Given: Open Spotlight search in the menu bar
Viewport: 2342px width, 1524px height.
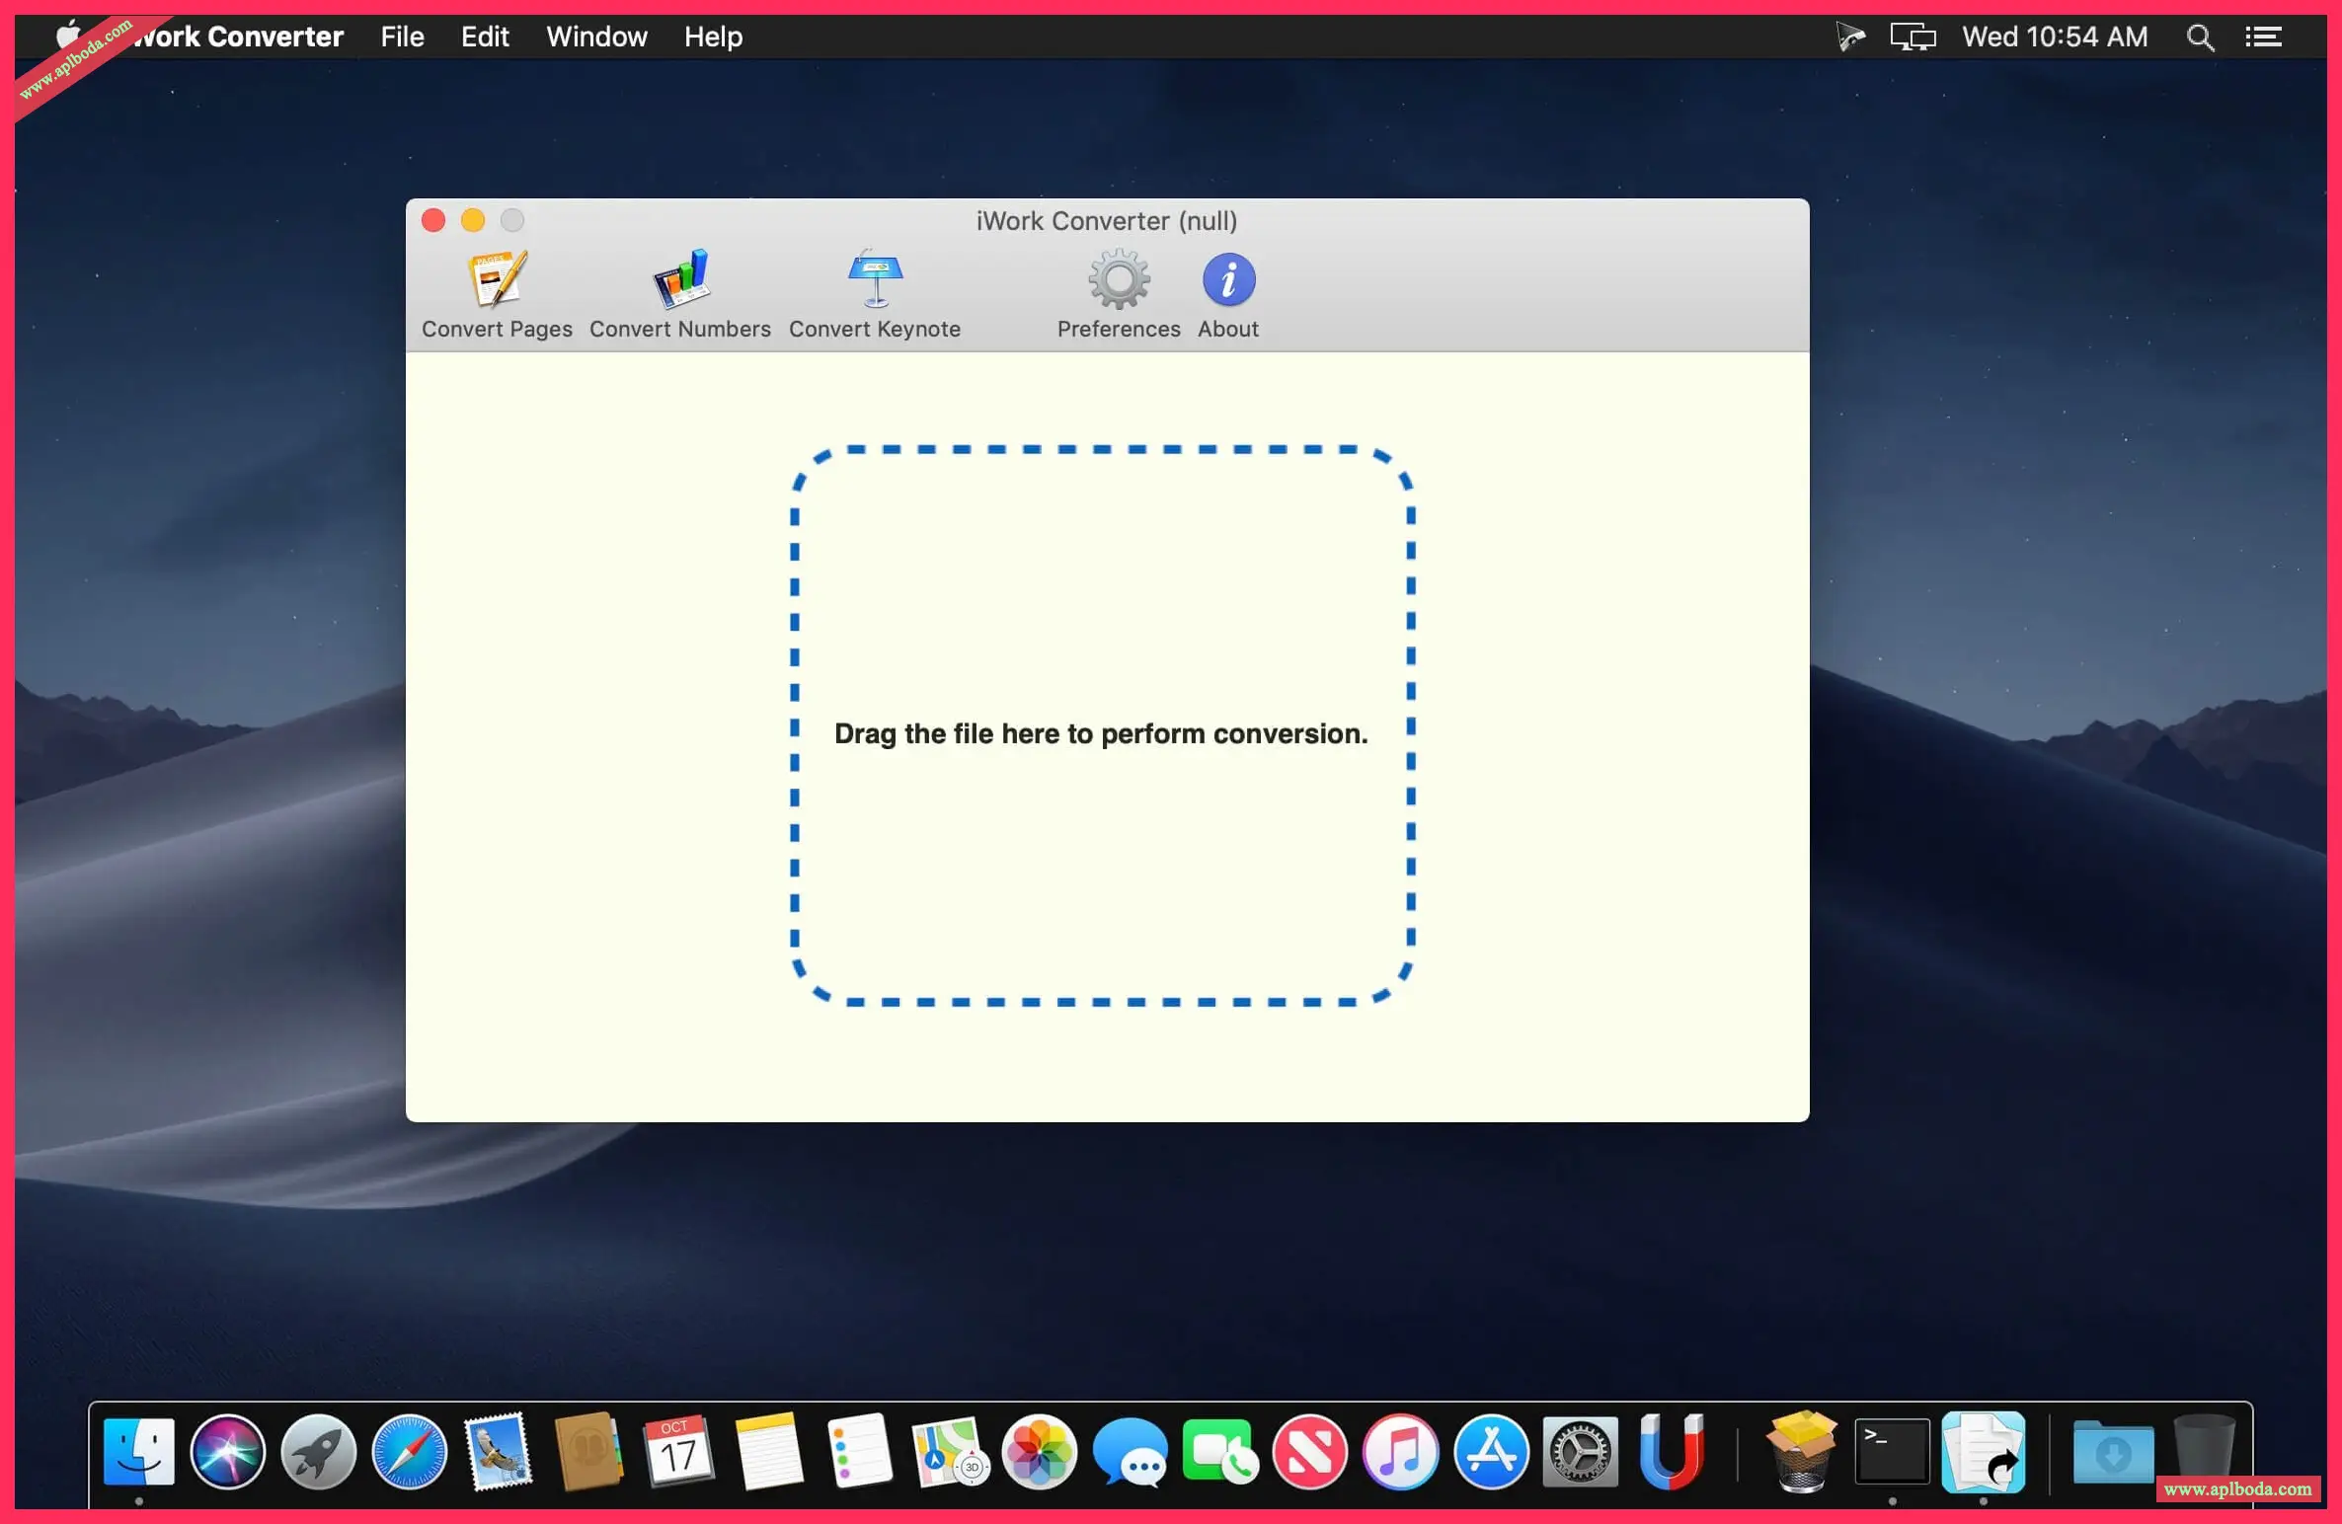Looking at the screenshot, I should tap(2200, 38).
